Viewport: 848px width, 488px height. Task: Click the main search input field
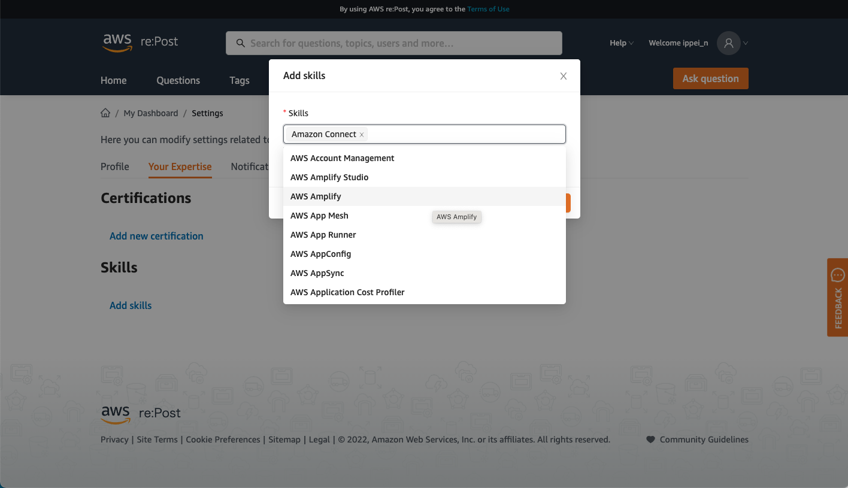pos(394,43)
